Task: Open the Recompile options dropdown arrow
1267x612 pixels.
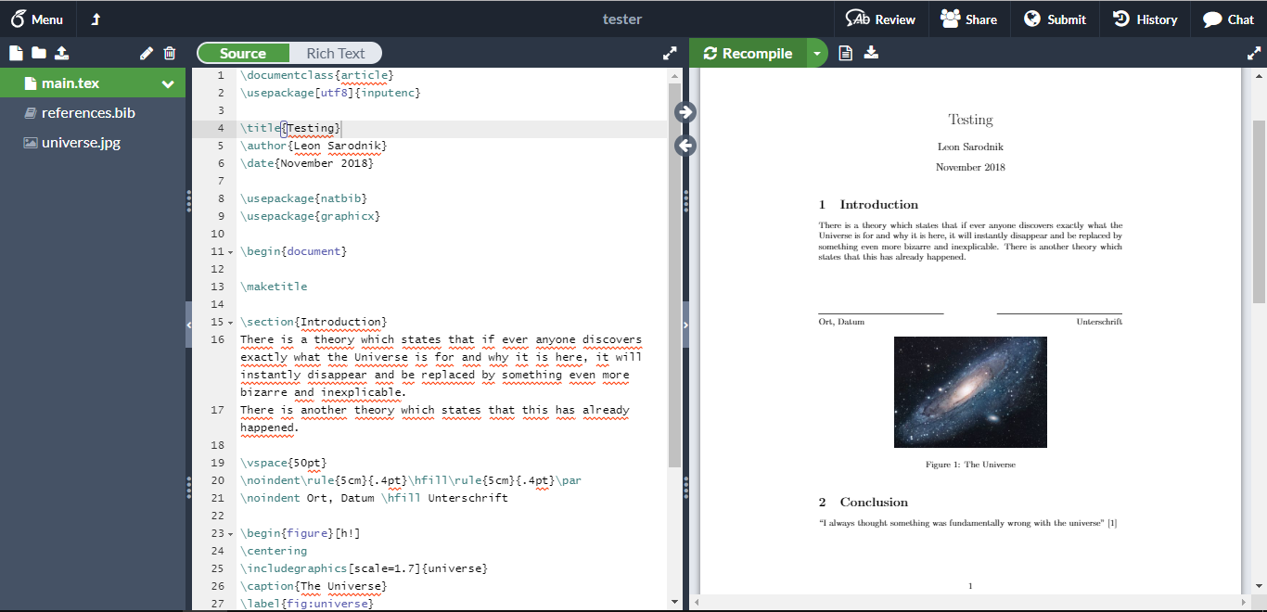Action: click(816, 54)
